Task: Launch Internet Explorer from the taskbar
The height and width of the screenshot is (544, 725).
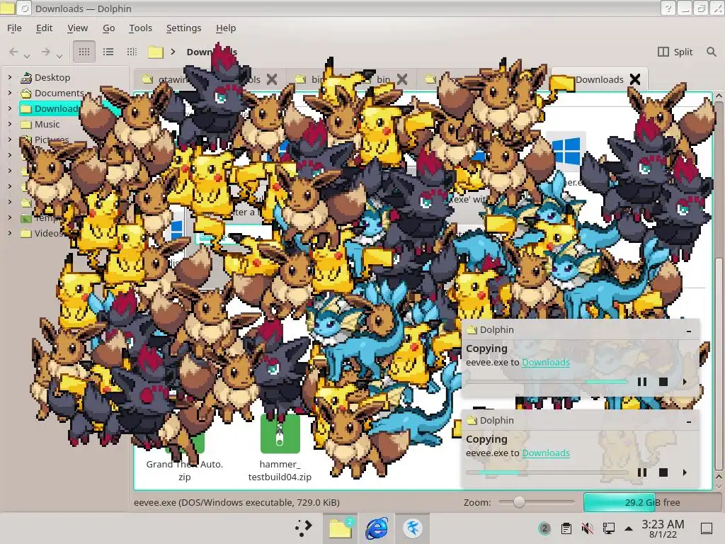Action: click(377, 528)
